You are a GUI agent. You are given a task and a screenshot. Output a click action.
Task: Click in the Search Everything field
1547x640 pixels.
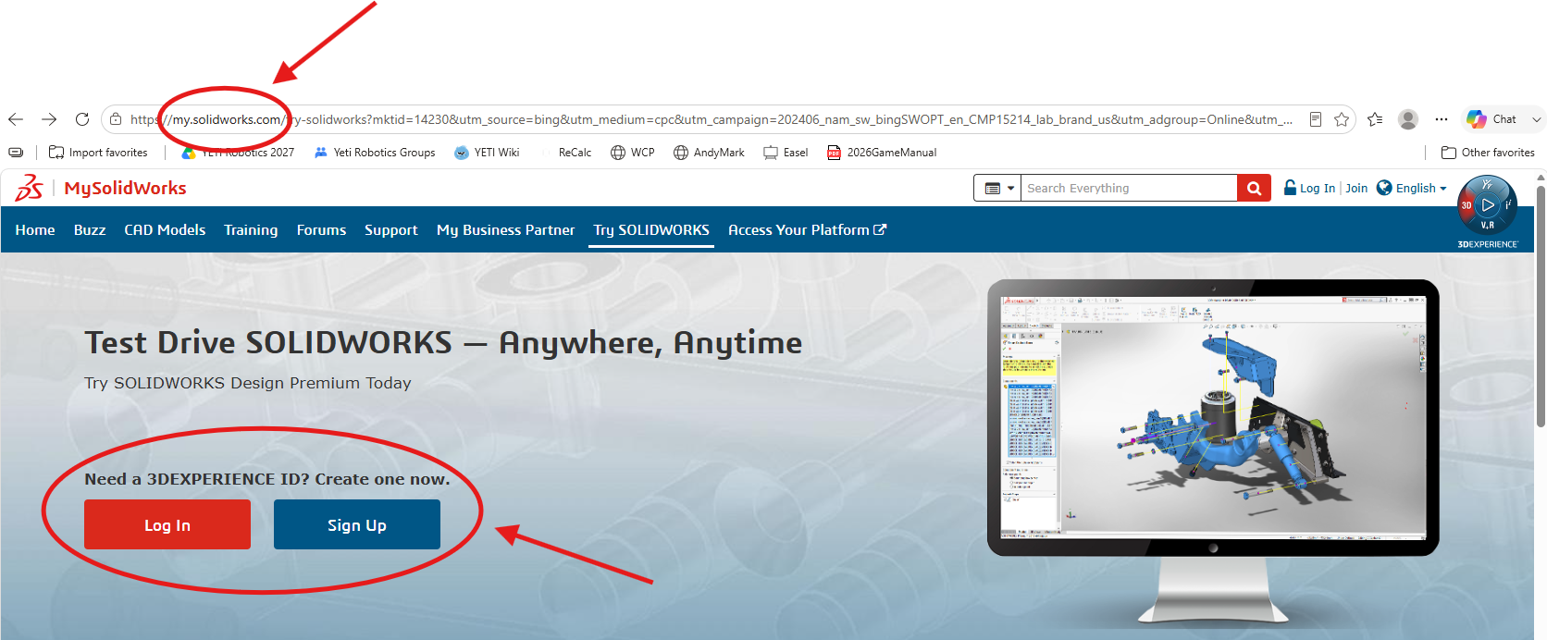(x=1129, y=188)
